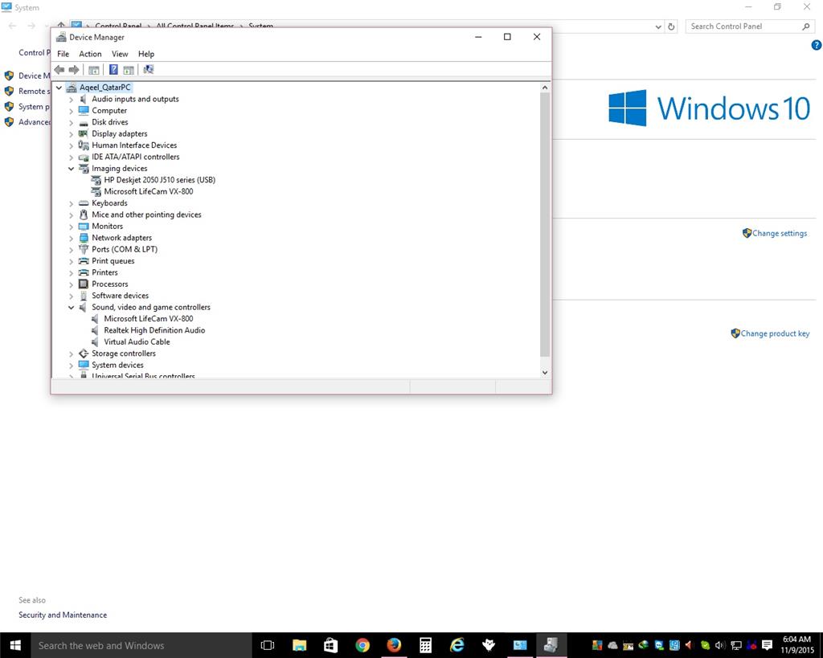Collapse Sound, video and game controllers
This screenshot has height=658, width=823.
tap(71, 308)
